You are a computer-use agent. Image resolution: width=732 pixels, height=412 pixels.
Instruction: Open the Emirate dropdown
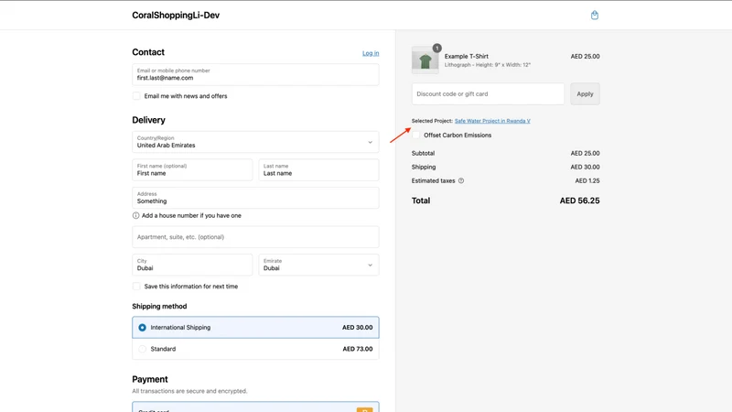click(318, 265)
